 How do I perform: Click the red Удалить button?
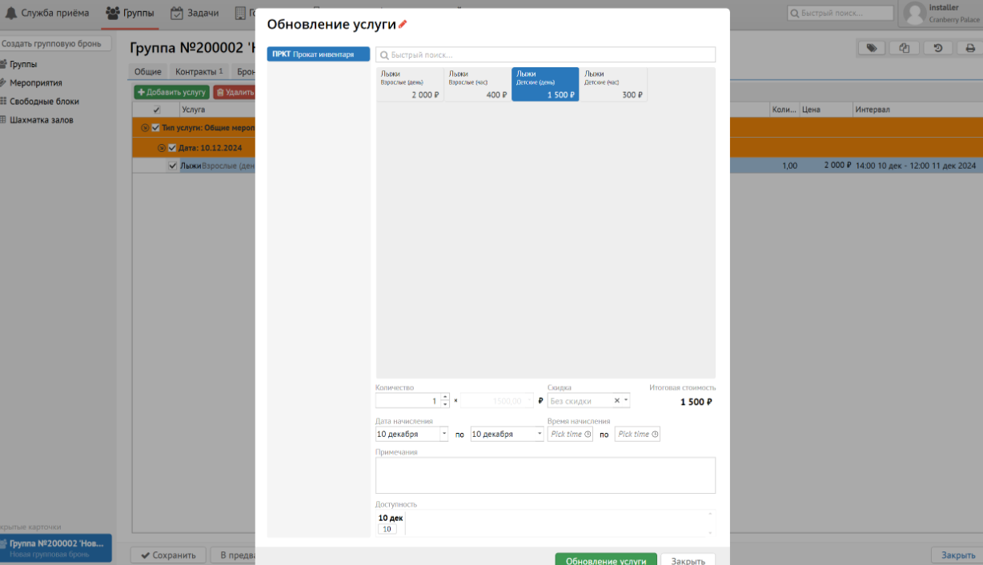[234, 92]
